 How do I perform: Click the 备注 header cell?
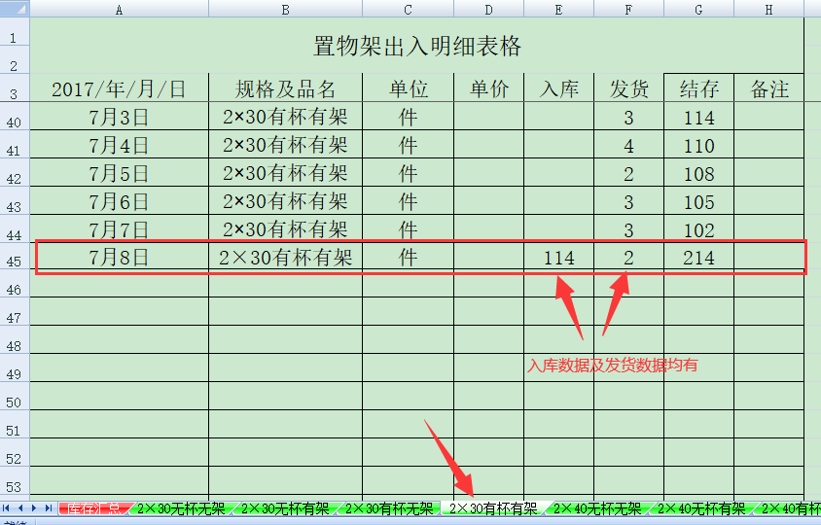[769, 87]
